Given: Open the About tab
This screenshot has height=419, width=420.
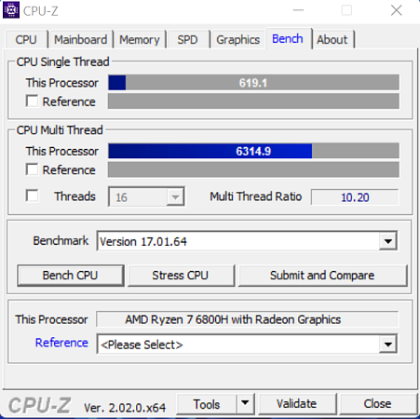Looking at the screenshot, I should tap(332, 40).
